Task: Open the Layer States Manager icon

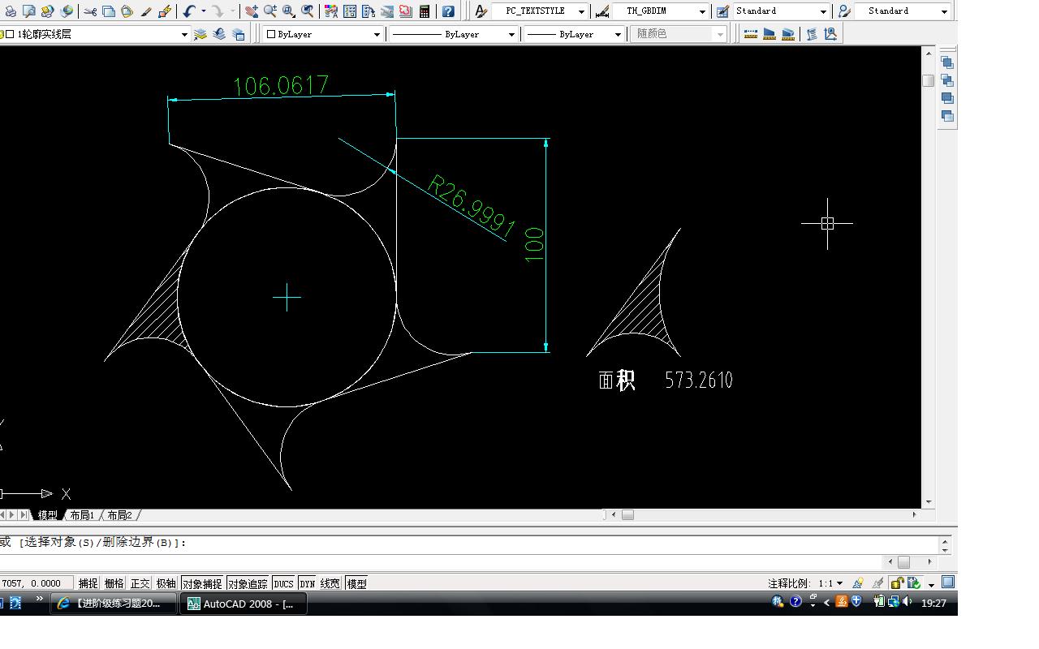Action: (239, 34)
